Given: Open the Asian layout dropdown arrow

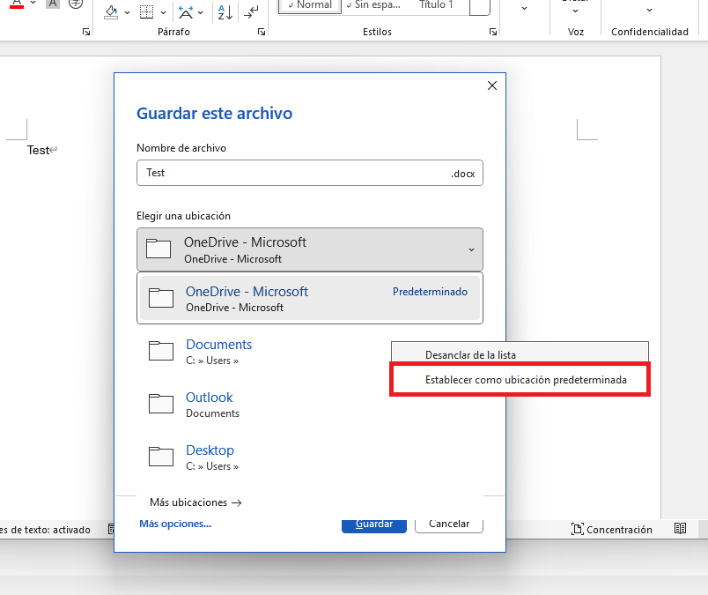Looking at the screenshot, I should pyautogui.click(x=201, y=13).
